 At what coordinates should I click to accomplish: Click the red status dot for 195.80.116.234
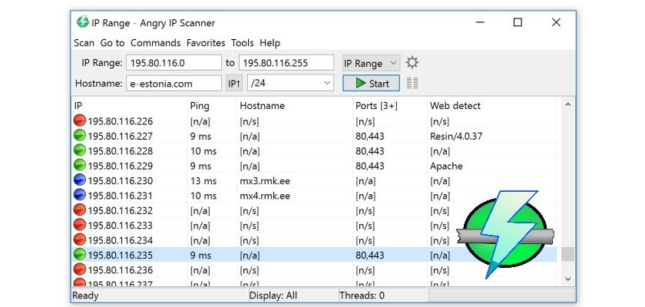tap(79, 239)
